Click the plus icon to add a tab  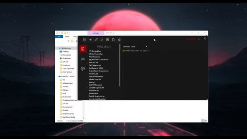(x=90, y=40)
